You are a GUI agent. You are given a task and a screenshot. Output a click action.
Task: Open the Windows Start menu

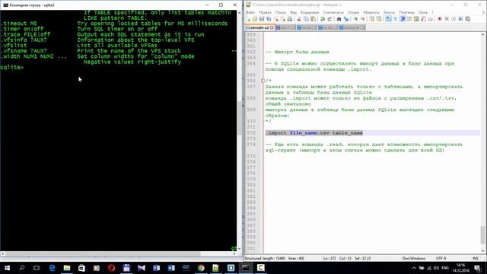7,268
